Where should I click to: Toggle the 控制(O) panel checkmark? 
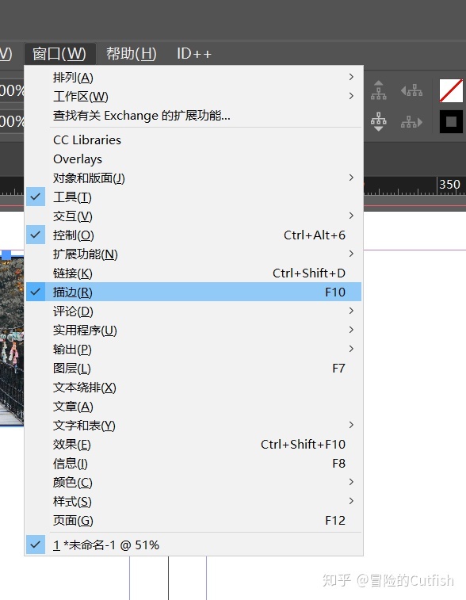pos(193,235)
